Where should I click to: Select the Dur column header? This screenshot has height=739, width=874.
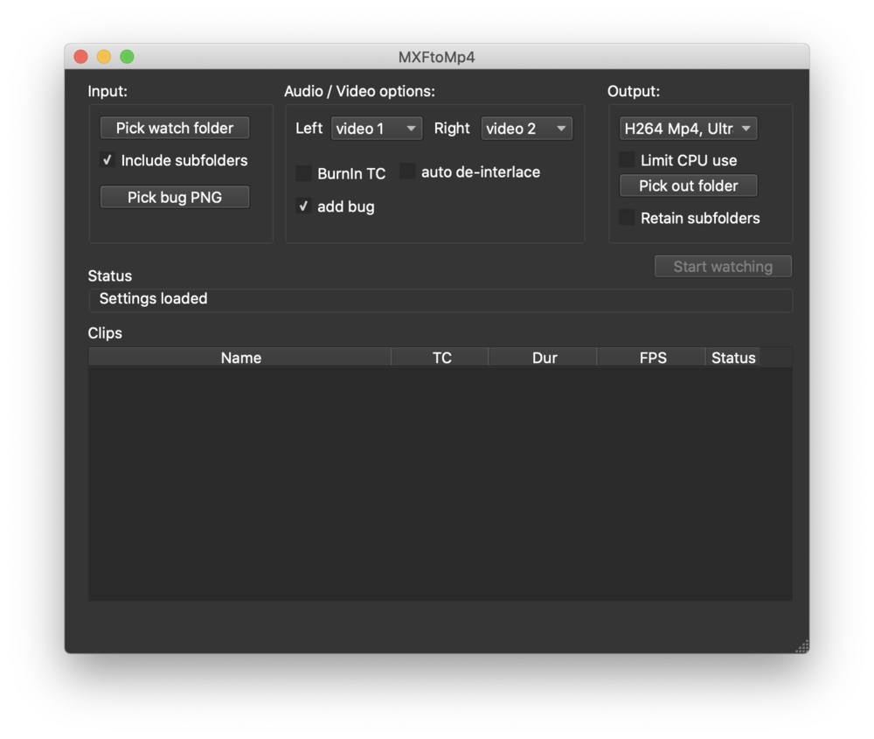[x=544, y=358]
